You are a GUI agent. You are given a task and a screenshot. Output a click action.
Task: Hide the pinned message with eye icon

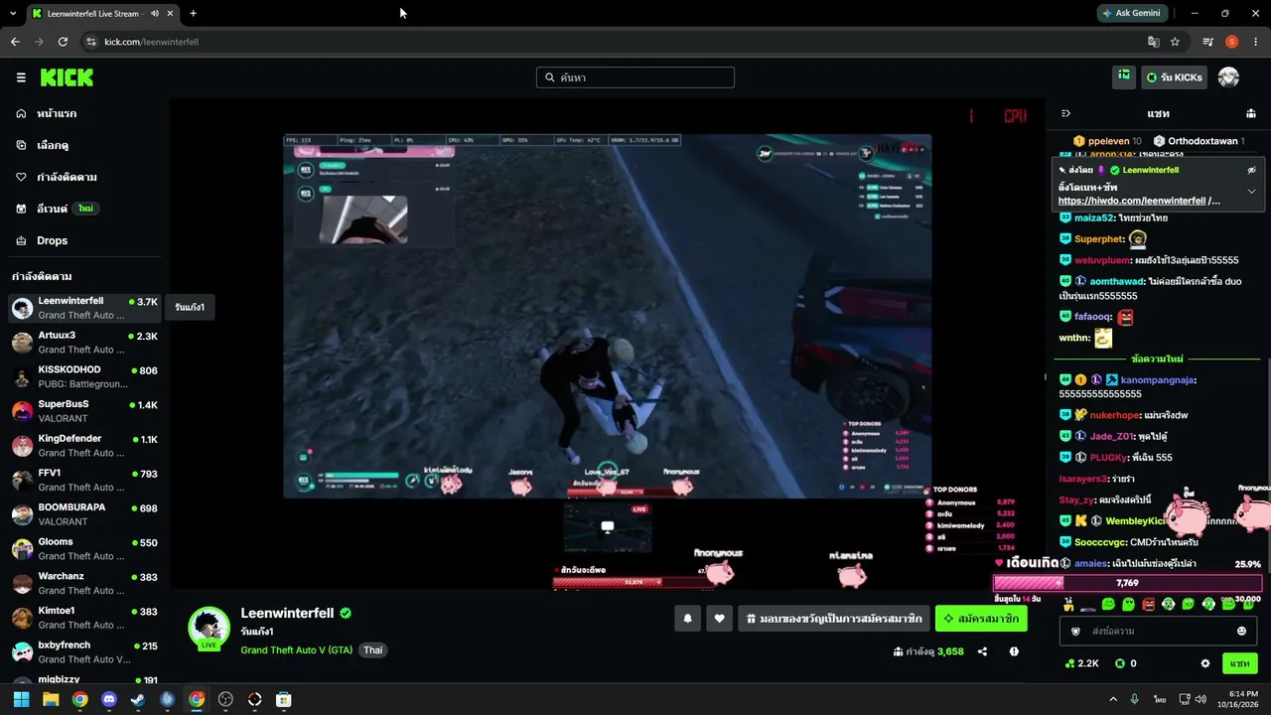1251,170
